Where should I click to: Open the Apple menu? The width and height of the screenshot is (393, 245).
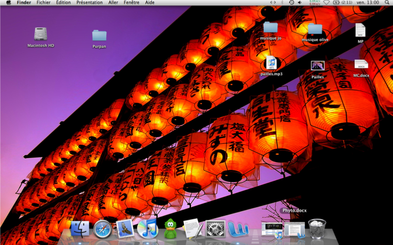click(x=8, y=3)
